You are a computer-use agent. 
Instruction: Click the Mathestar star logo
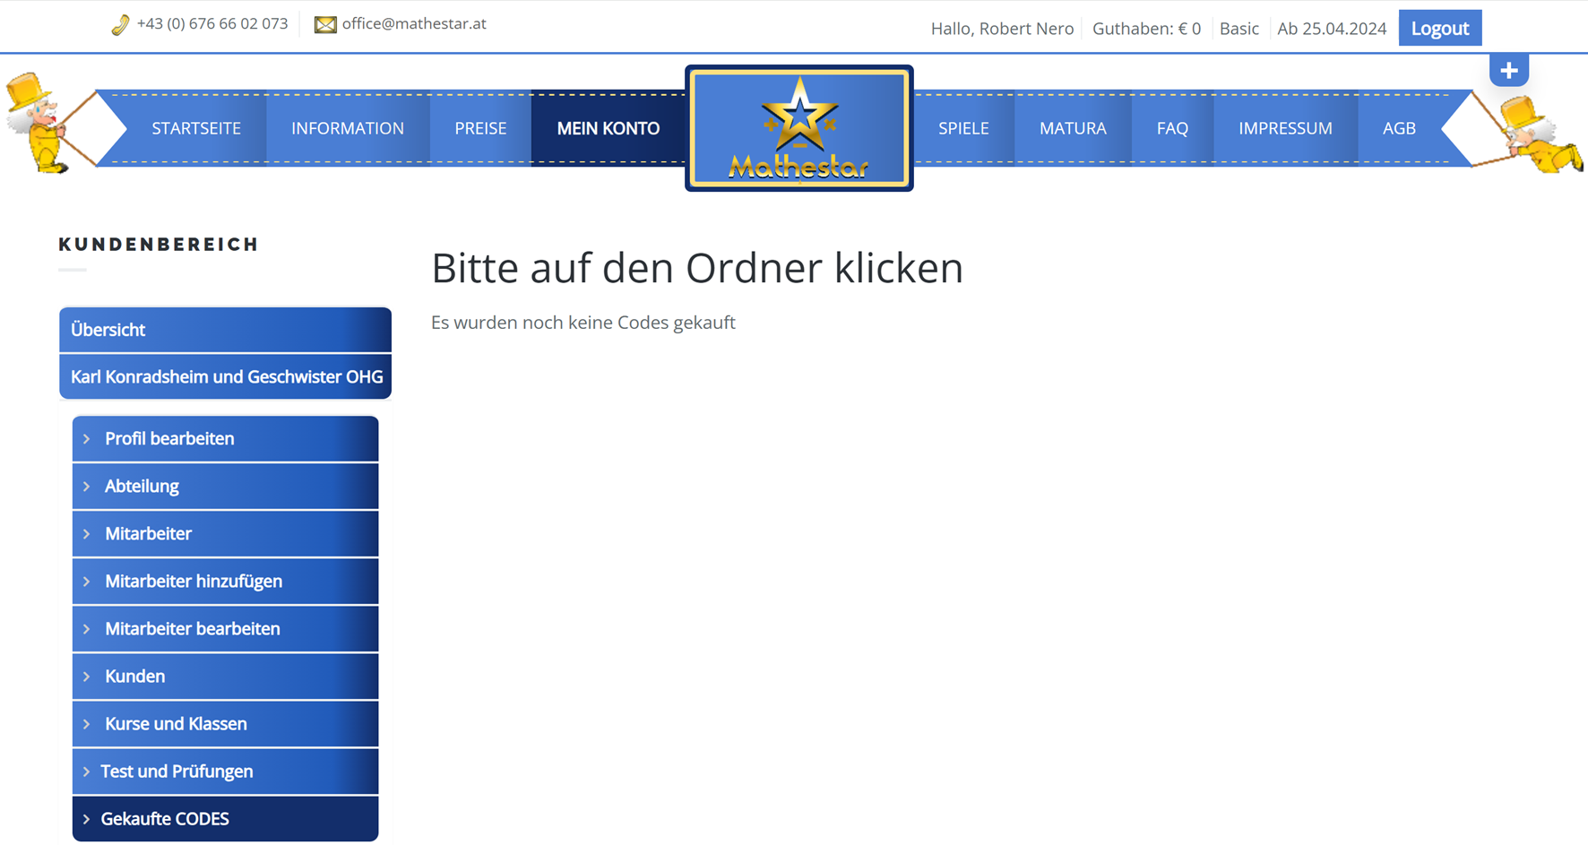798,128
